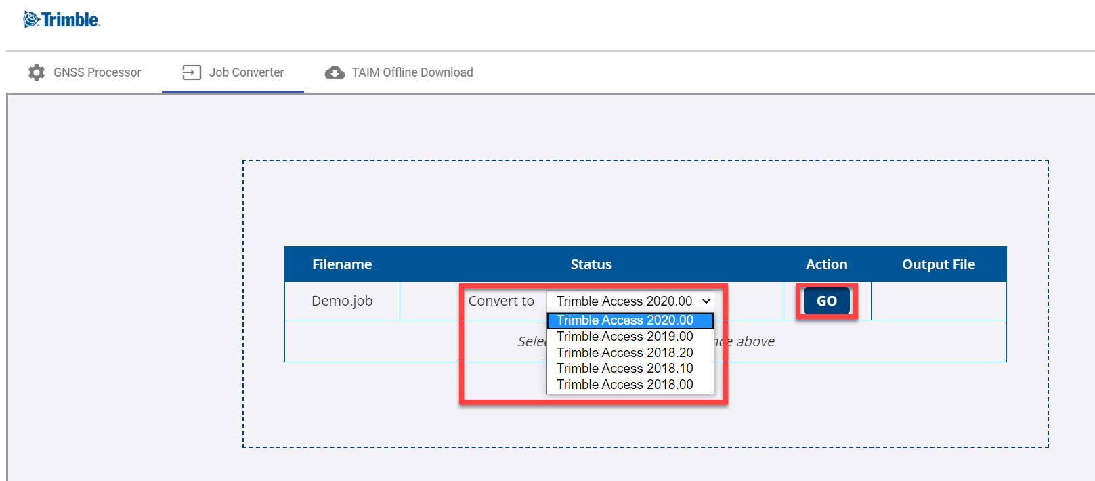Image resolution: width=1095 pixels, height=481 pixels.
Task: Switch to the Job Converter tab
Action: (x=233, y=72)
